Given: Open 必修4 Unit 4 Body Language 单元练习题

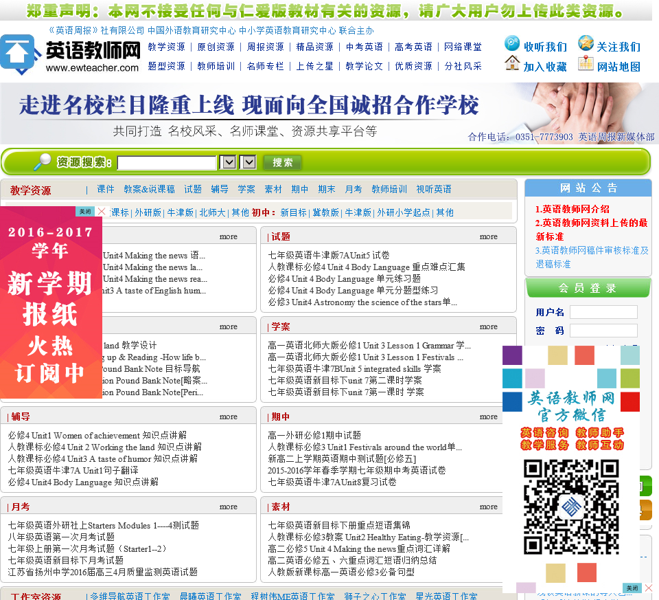Looking at the screenshot, I should click(344, 278).
